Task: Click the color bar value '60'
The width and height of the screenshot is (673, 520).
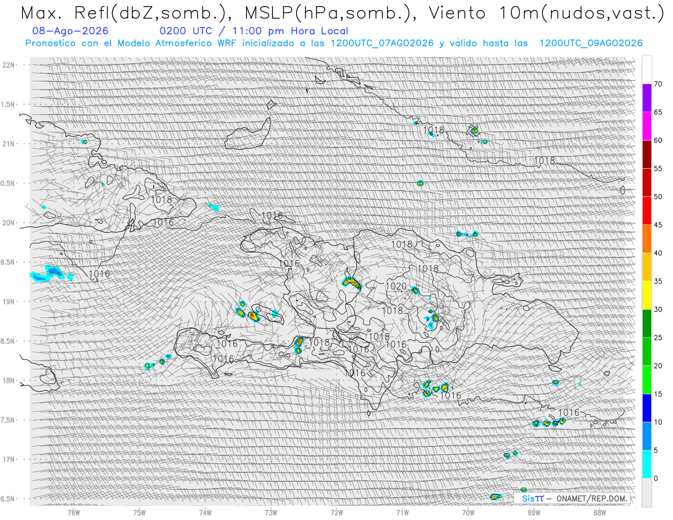Action: tap(658, 140)
